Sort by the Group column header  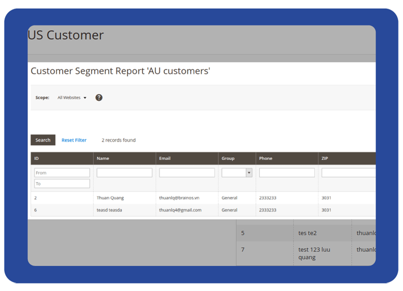(228, 158)
